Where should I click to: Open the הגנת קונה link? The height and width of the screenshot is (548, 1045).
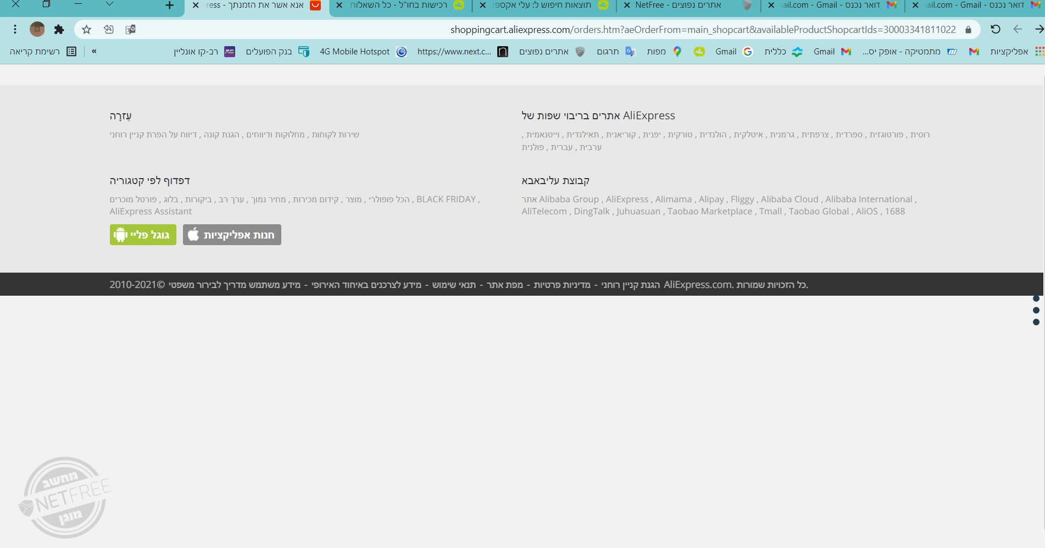point(221,135)
